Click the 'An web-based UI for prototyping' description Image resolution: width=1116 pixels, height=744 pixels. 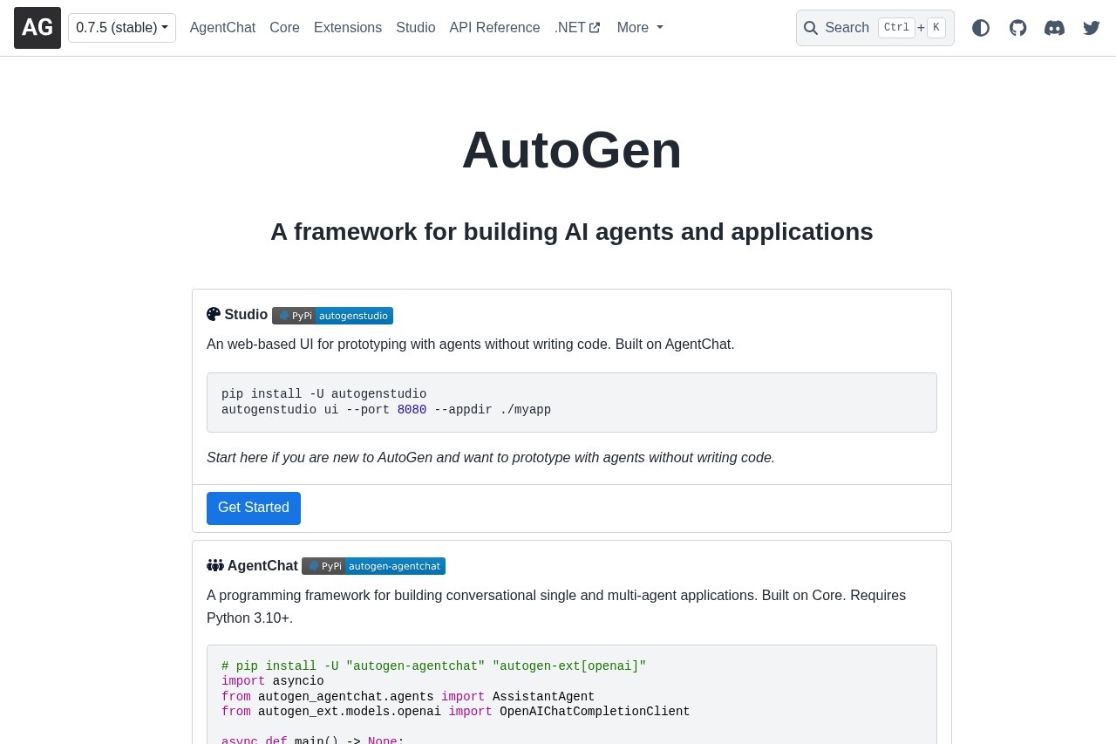(x=471, y=345)
